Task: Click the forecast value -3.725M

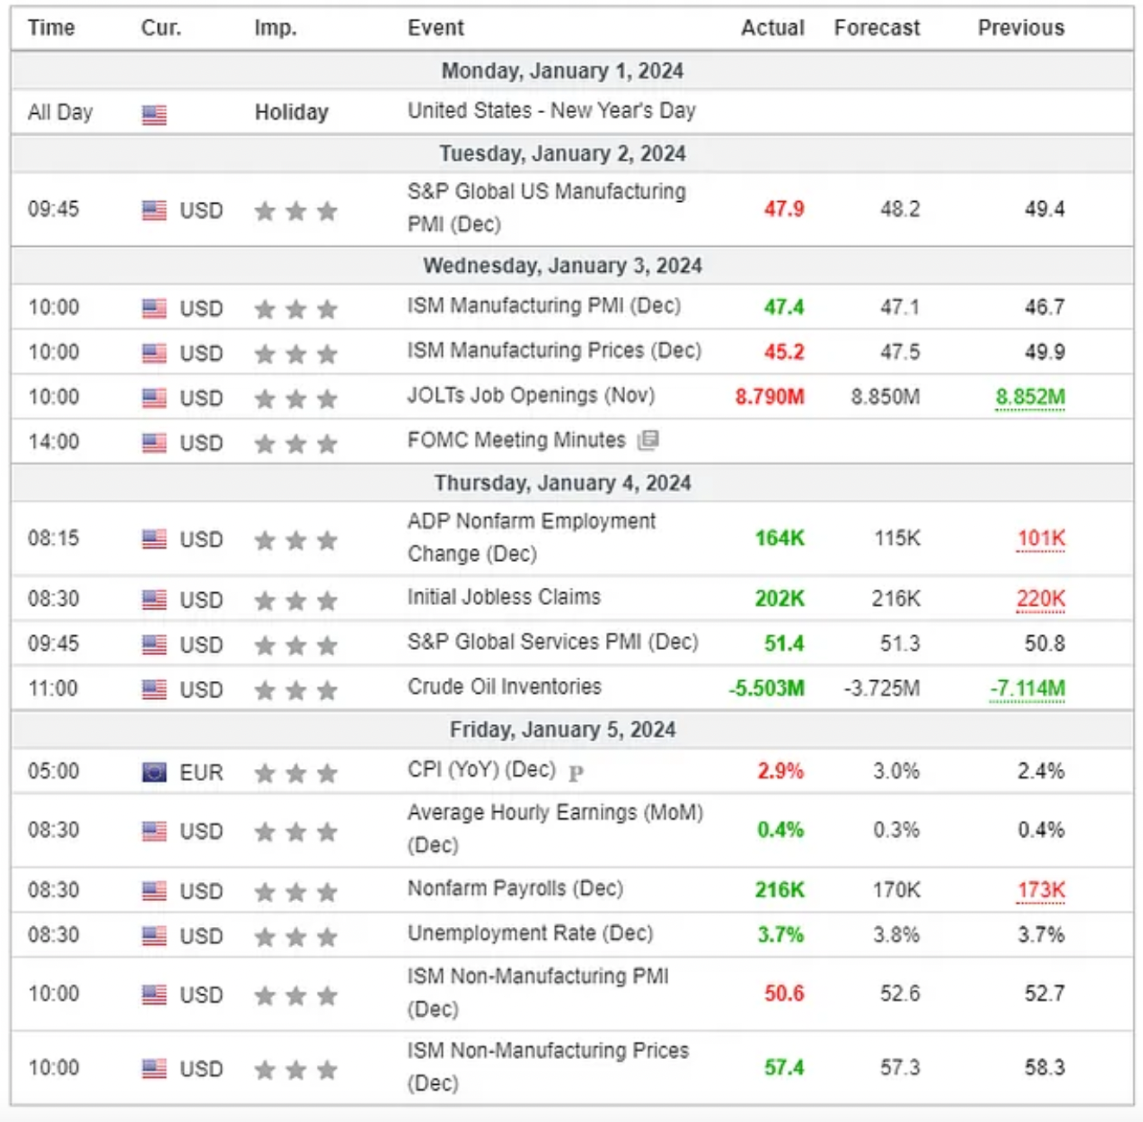Action: pyautogui.click(x=882, y=689)
